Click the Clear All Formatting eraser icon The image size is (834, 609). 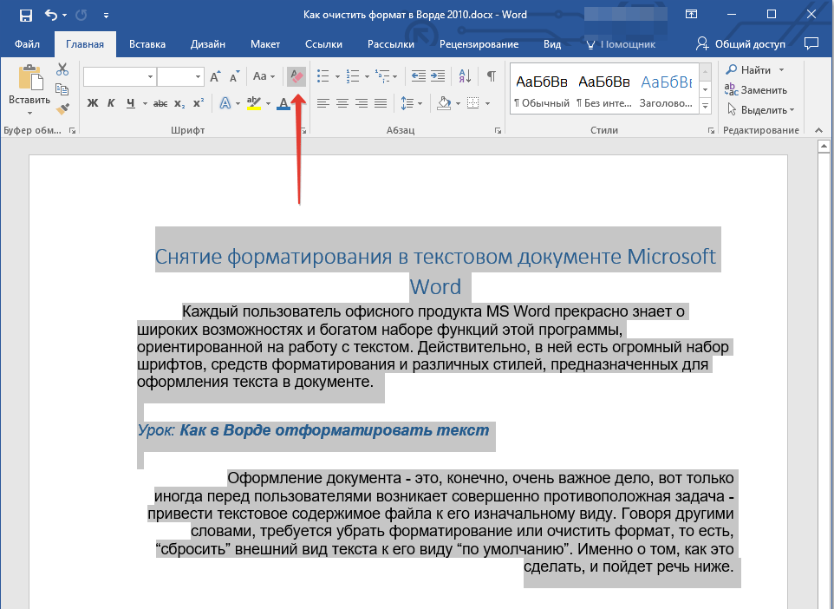coord(296,76)
